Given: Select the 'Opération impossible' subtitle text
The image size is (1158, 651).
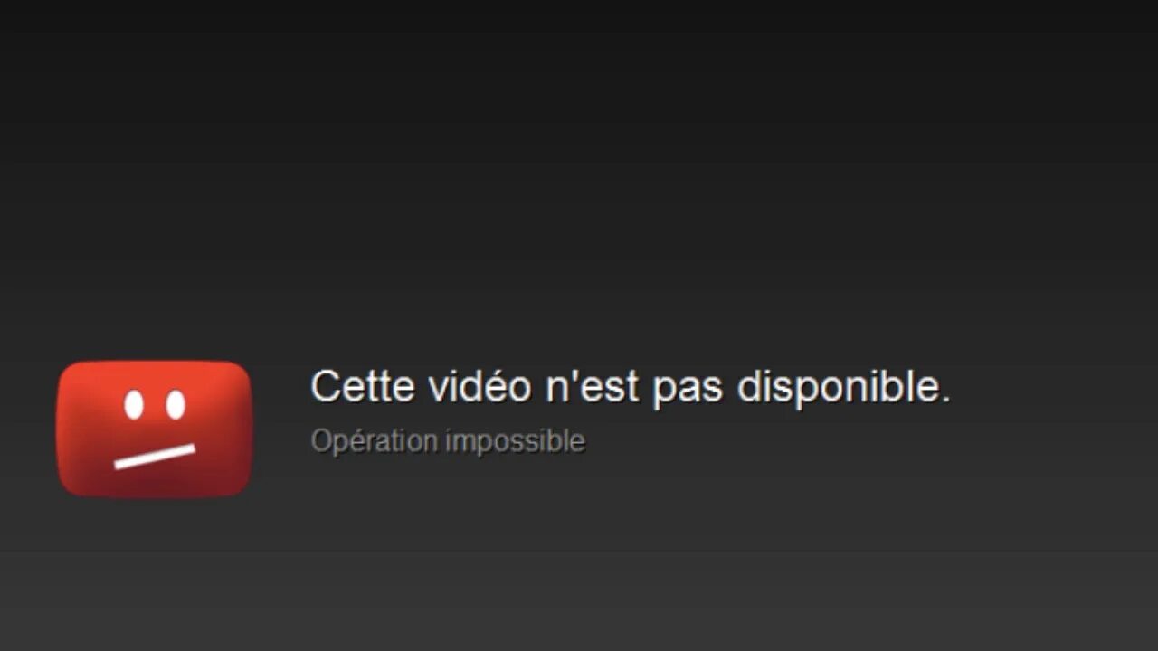Looking at the screenshot, I should tap(448, 441).
